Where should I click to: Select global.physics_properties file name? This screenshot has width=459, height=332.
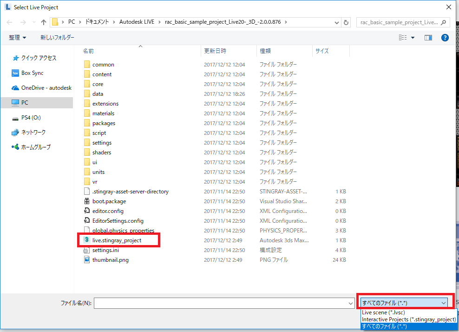[x=123, y=230]
